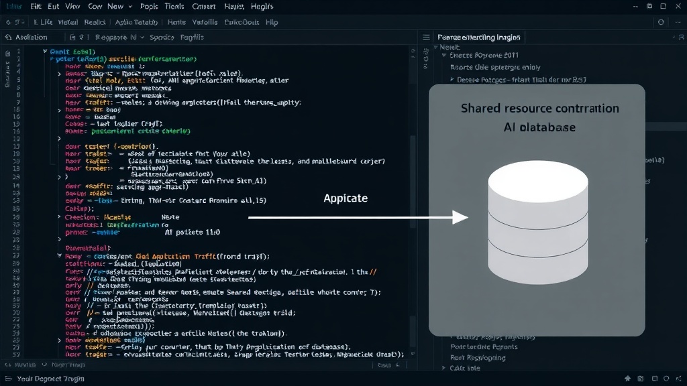This screenshot has height=386, width=687.
Task: Click the hamburger menu icon of the right panel
Action: 426,38
